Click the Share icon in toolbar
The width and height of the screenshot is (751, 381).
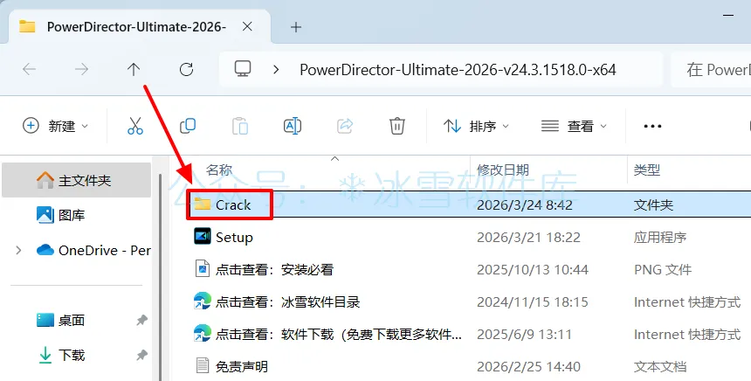point(345,126)
